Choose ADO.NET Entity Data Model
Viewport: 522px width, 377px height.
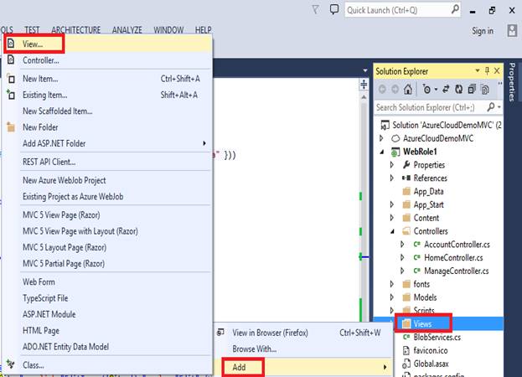point(107,347)
